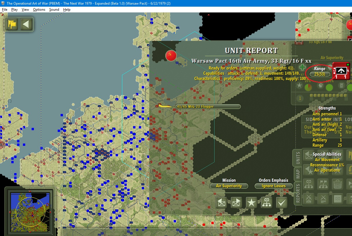Click the 'Air Movement' special ability text
Image resolution: width=352 pixels, height=236 pixels.
[327, 160]
